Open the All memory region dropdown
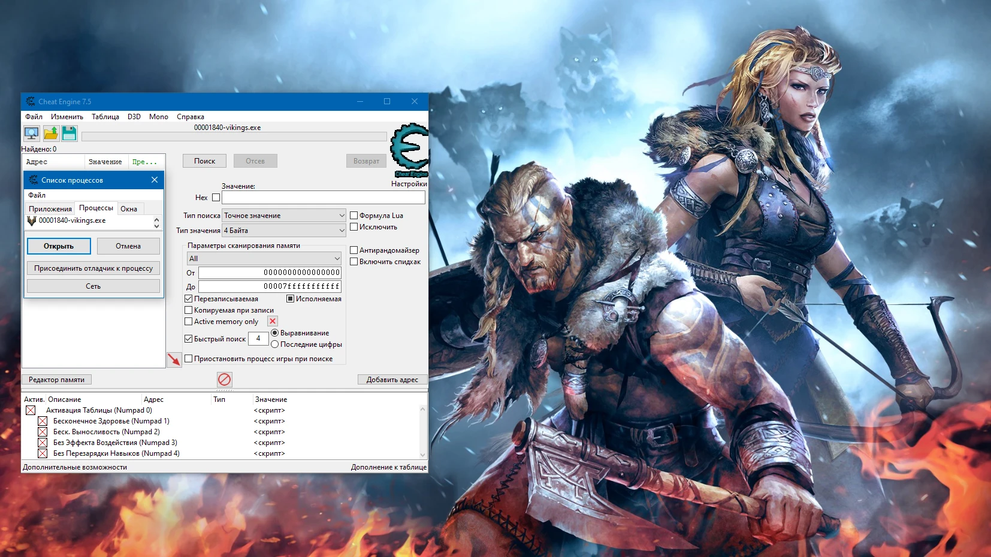Viewport: 991px width, 557px height. [x=264, y=258]
